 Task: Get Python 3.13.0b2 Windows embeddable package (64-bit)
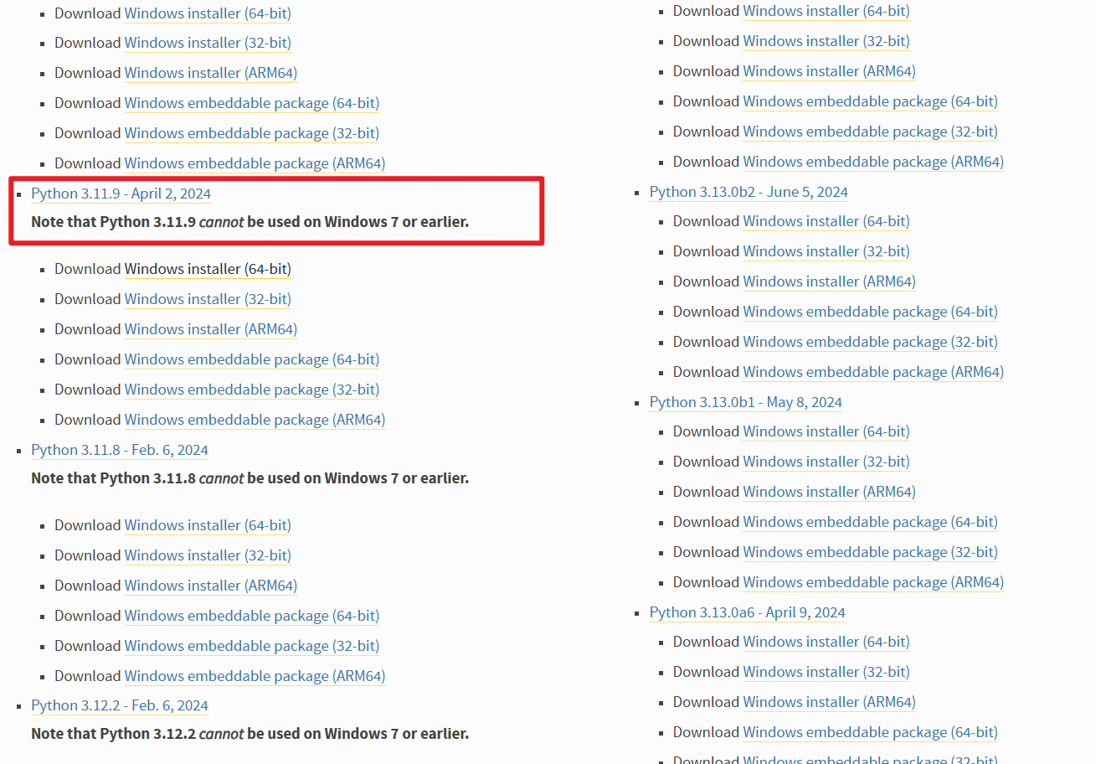[871, 312]
